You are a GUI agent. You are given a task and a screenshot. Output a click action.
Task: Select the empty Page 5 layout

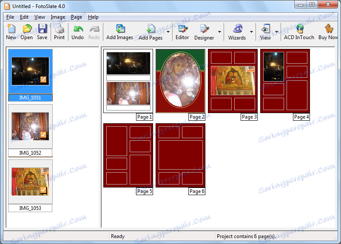(128, 155)
